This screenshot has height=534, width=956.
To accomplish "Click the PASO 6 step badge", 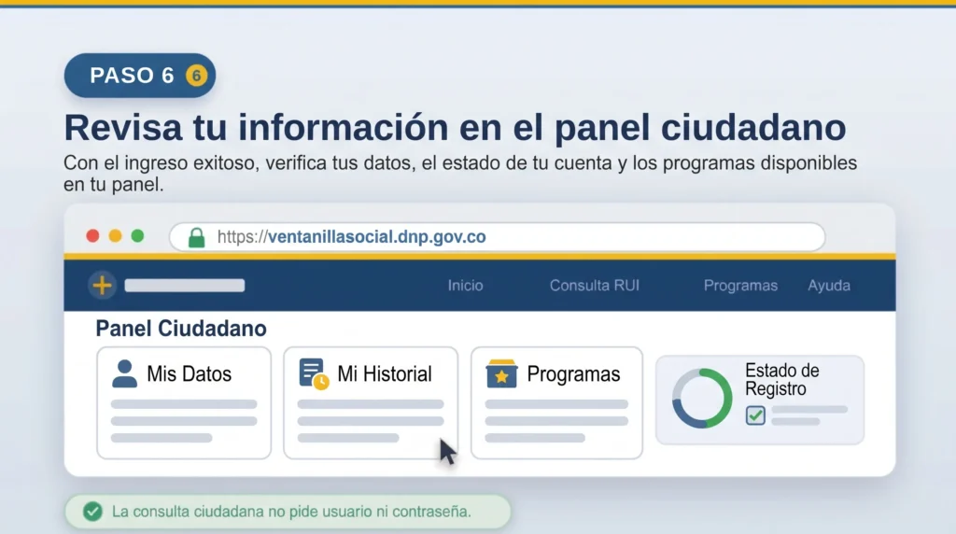I will 140,76.
